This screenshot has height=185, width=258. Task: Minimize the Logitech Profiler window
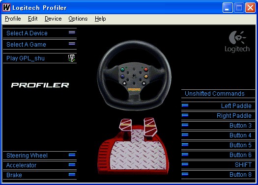coord(228,7)
